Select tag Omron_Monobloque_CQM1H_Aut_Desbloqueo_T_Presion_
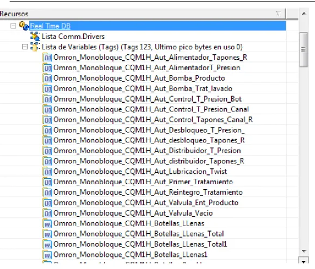The height and width of the screenshot is (269, 315). pyautogui.click(x=149, y=130)
